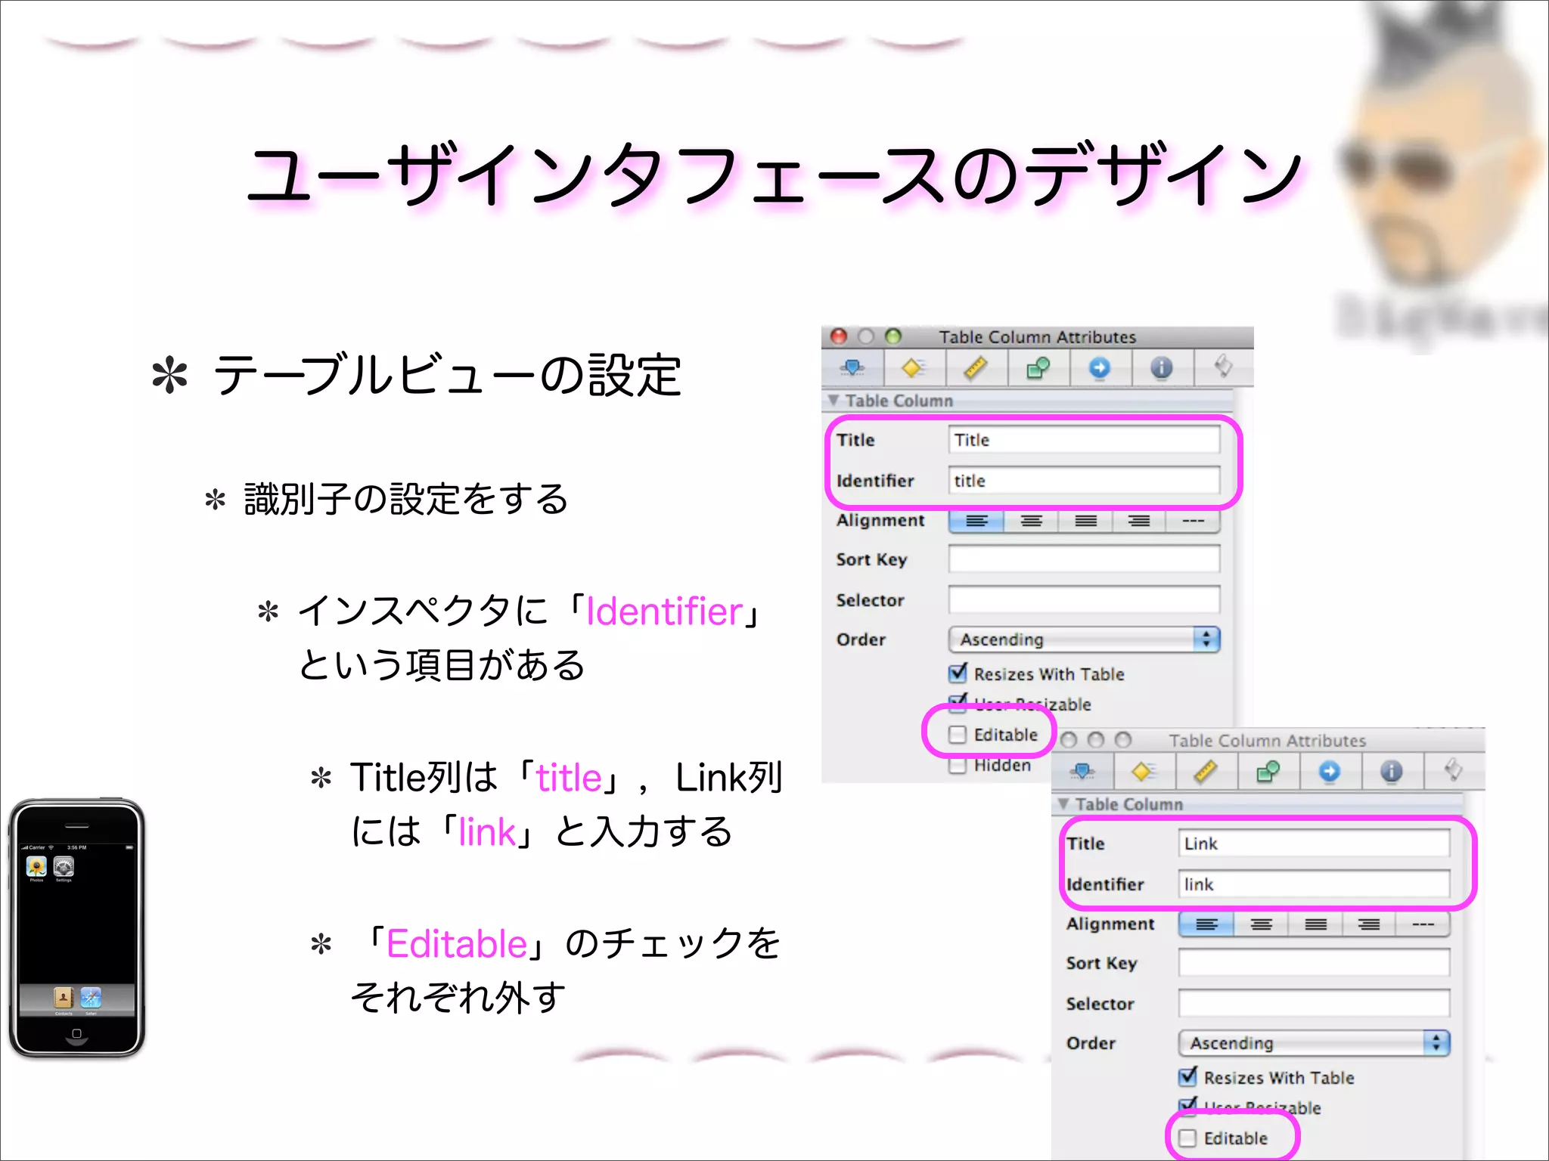Select center alignment in lower window
Screen dimensions: 1549x1161
1261,924
